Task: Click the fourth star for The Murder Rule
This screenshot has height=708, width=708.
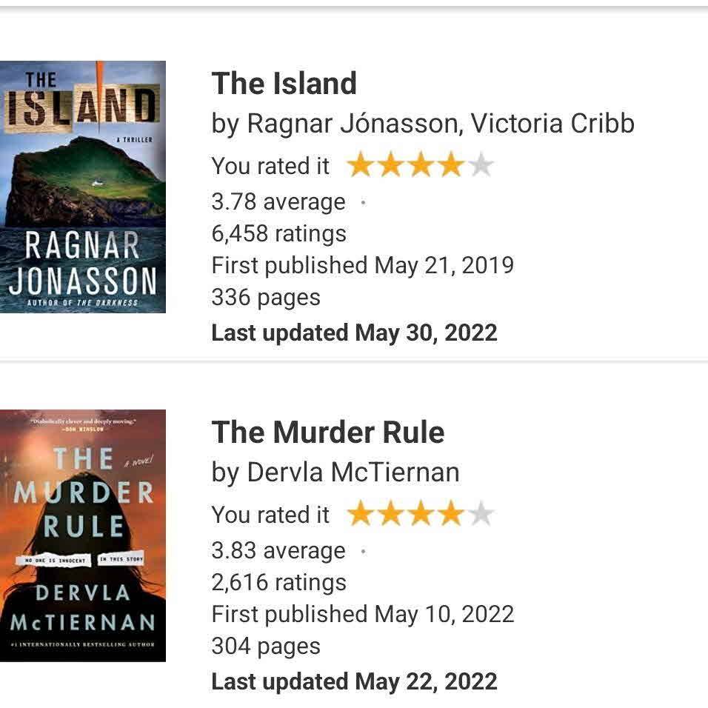Action: point(450,514)
